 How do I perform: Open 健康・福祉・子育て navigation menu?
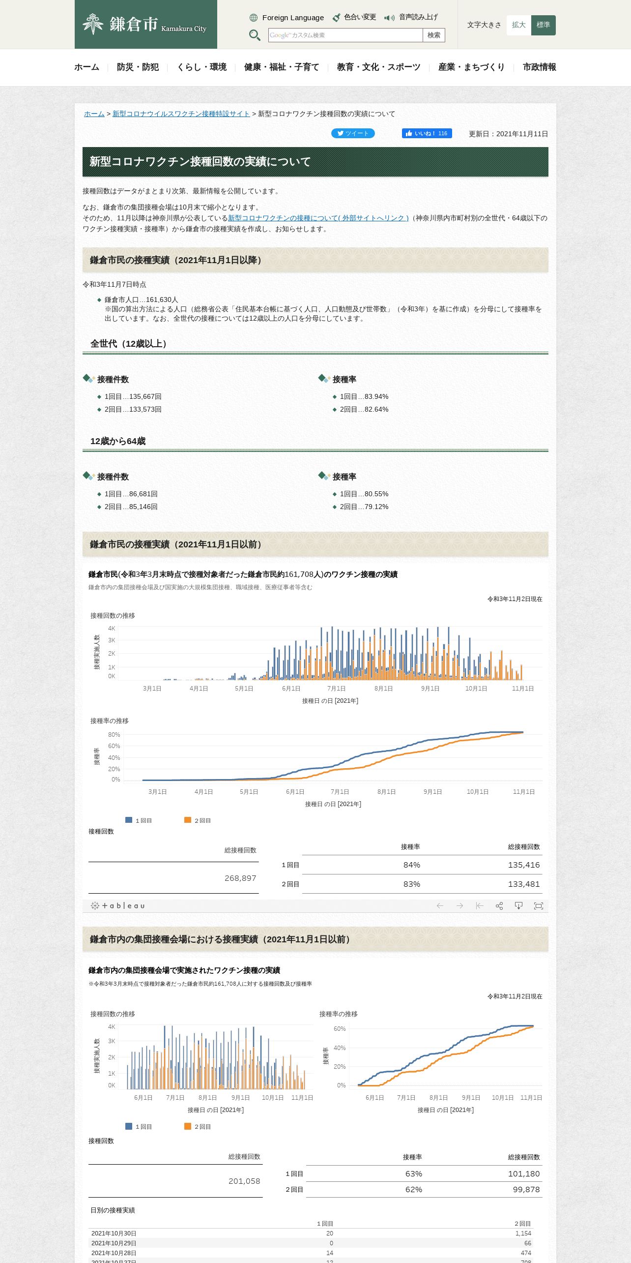[x=282, y=67]
